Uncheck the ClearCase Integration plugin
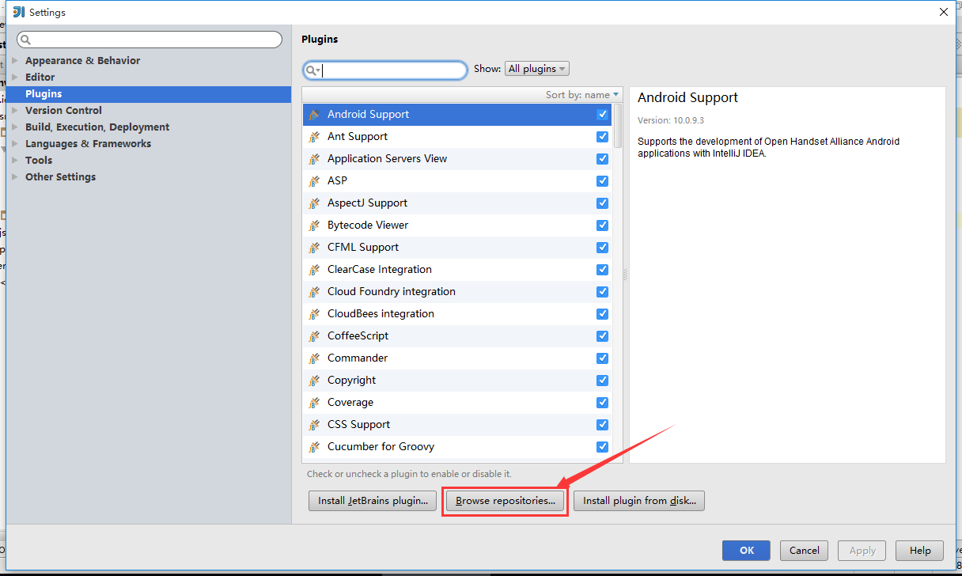Viewport: 962px width, 576px height. click(603, 270)
